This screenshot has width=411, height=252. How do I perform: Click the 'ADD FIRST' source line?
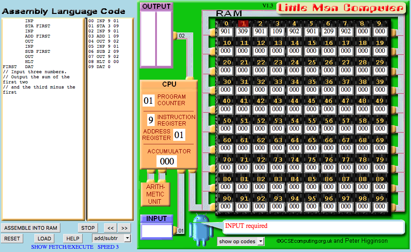pyautogui.click(x=38, y=36)
